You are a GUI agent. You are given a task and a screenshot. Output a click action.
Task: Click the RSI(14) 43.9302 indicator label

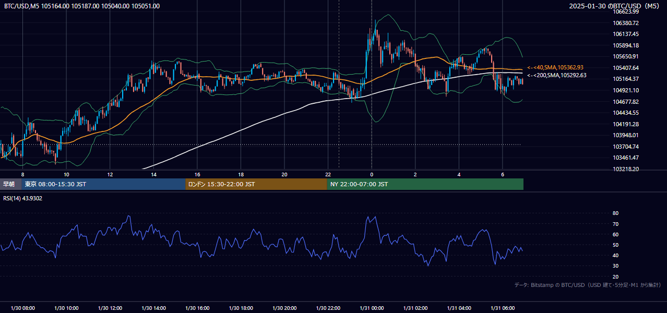coord(23,198)
